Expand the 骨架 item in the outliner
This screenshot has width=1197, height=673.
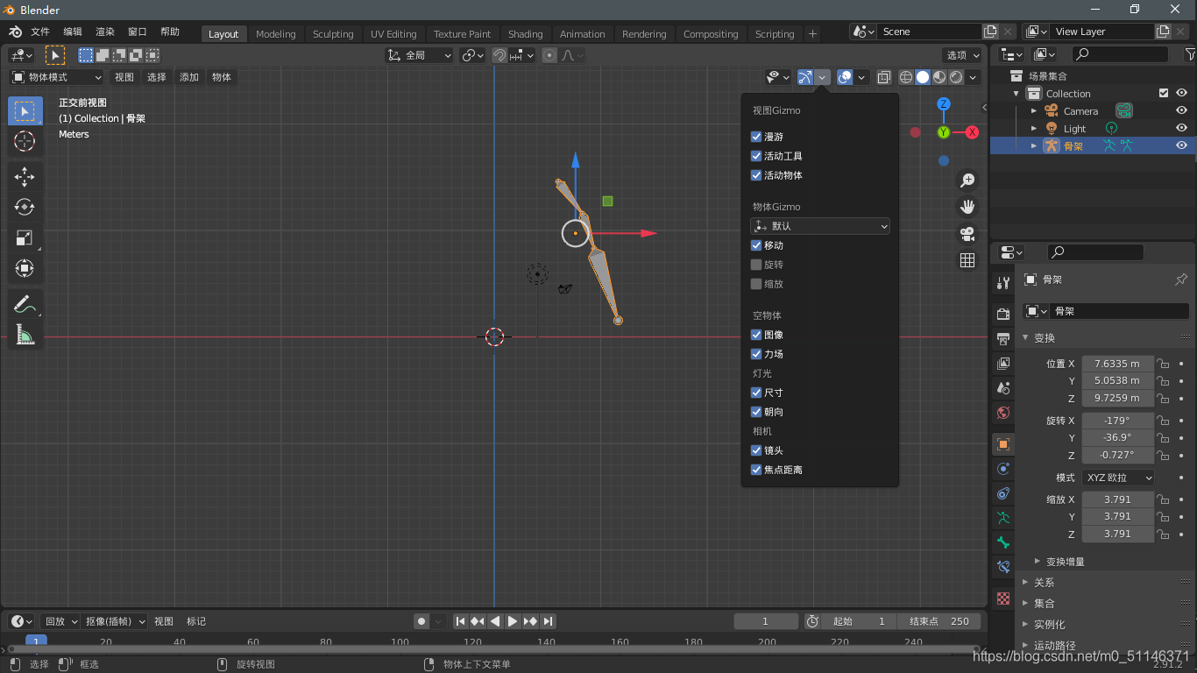click(1032, 145)
